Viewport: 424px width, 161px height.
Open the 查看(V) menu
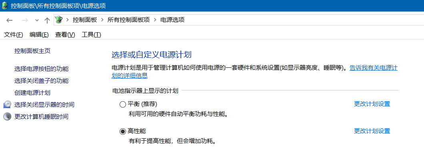65,35
